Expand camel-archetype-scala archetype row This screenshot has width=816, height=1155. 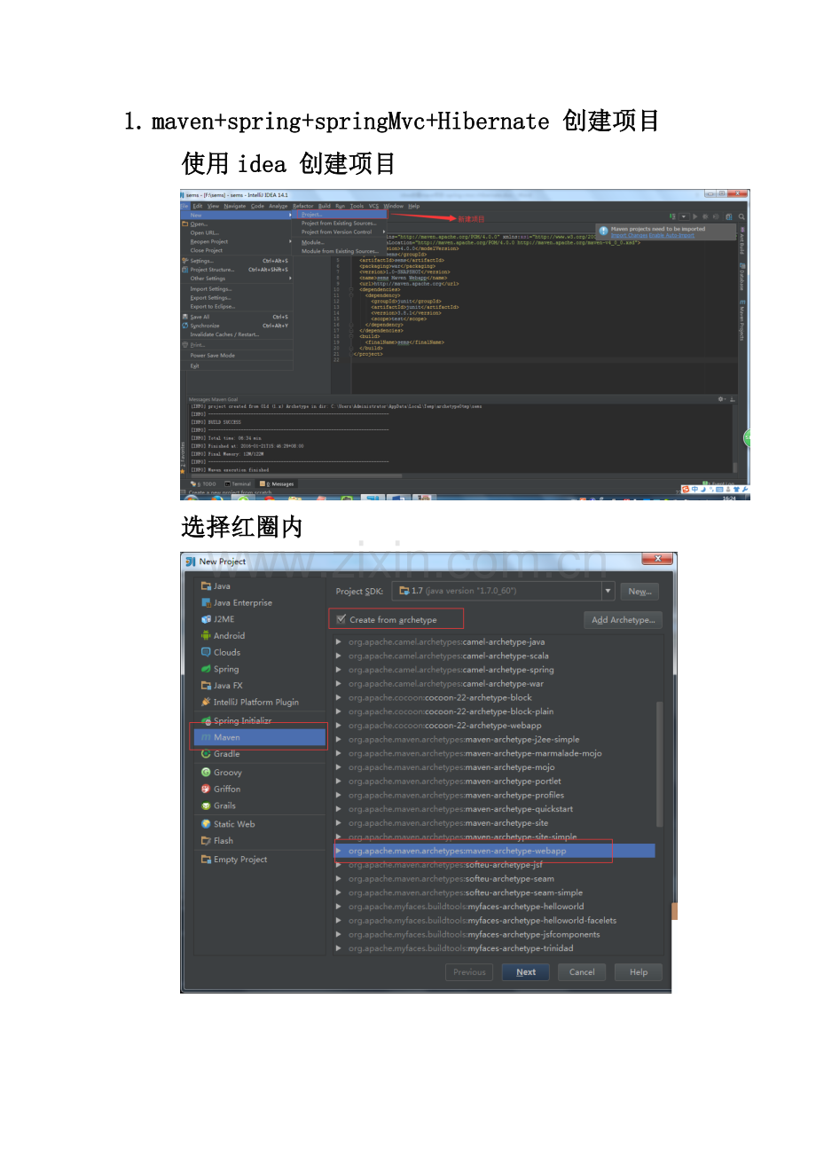pyautogui.click(x=339, y=656)
